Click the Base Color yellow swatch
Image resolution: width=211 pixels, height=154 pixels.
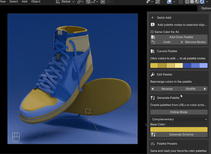179,129
